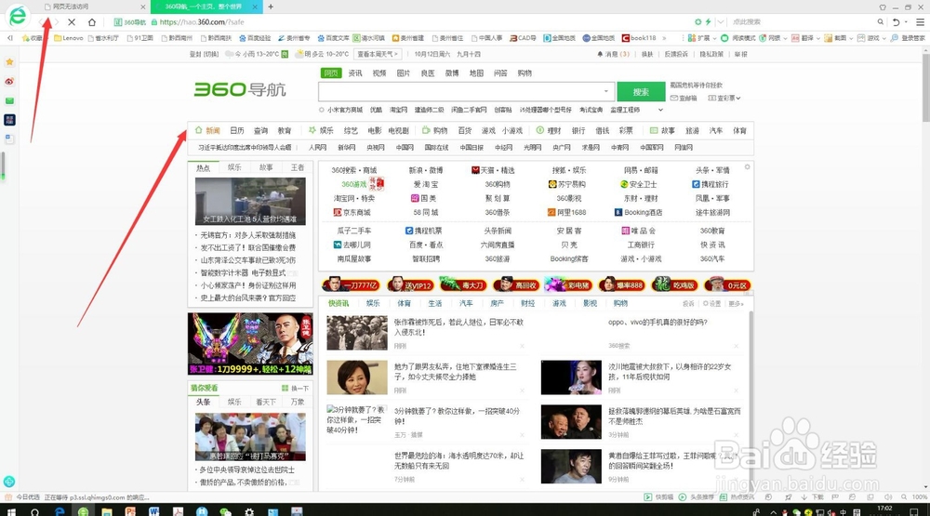The image size is (930, 516).
Task: Open the WeChat icon in the taskbar
Action: click(225, 511)
